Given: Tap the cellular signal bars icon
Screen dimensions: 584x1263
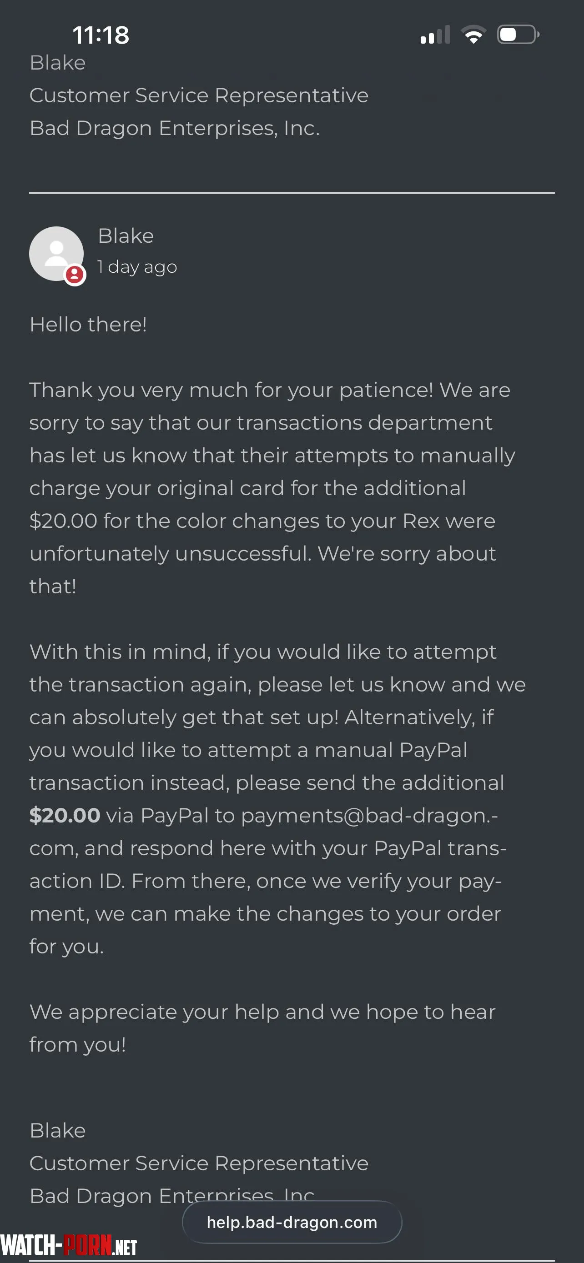Looking at the screenshot, I should (x=435, y=35).
